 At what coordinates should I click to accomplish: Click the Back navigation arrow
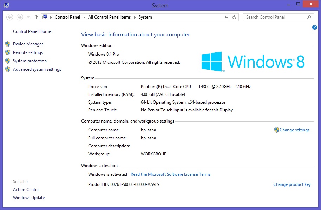coord(9,17)
